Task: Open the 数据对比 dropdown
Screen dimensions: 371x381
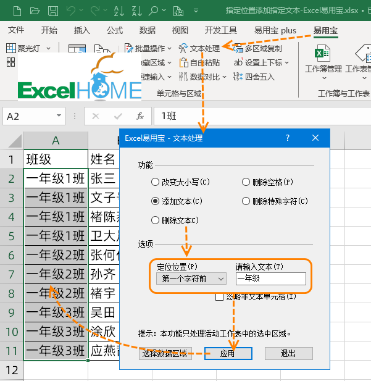Action: 224,77
